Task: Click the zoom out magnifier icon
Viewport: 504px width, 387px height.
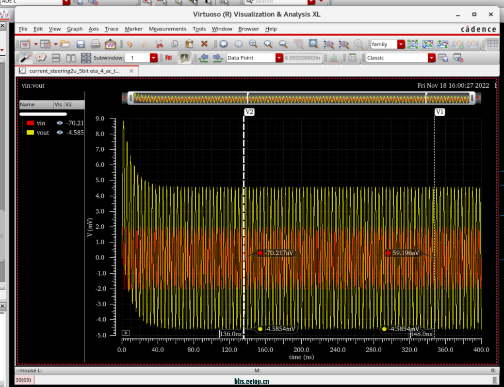Action: click(283, 44)
